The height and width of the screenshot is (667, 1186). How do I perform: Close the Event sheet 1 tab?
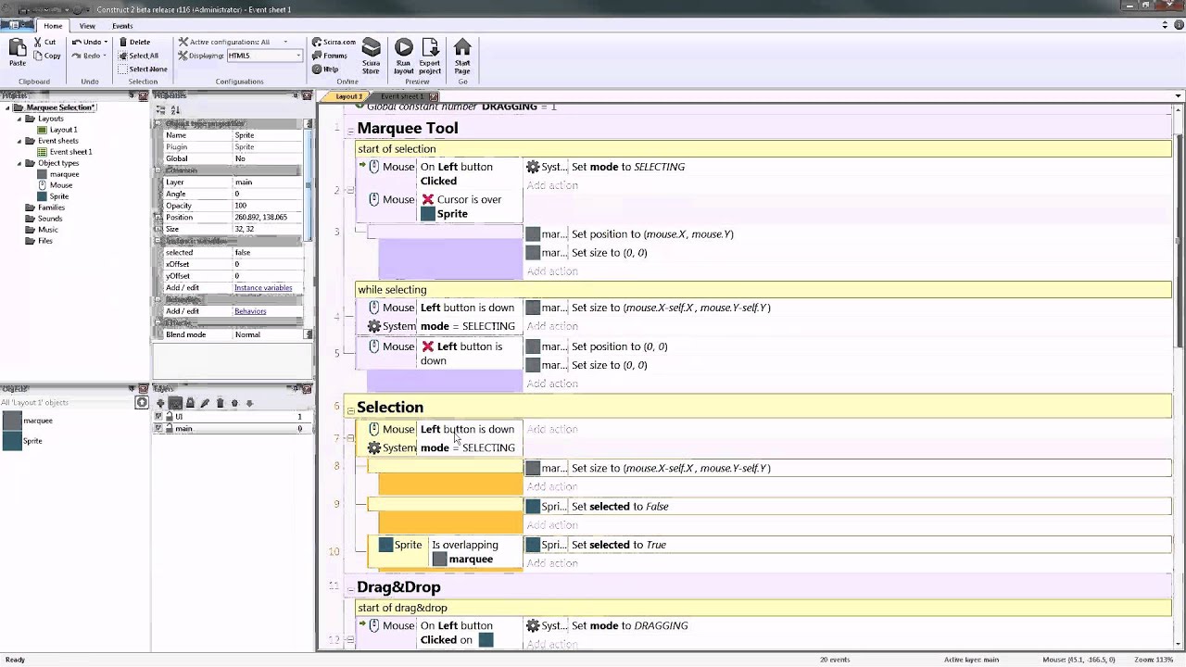coord(434,96)
